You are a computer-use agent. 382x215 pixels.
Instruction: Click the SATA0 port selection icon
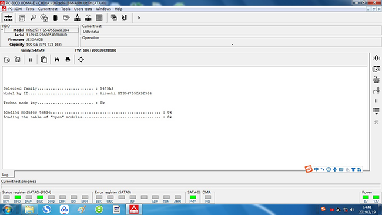pyautogui.click(x=8, y=18)
